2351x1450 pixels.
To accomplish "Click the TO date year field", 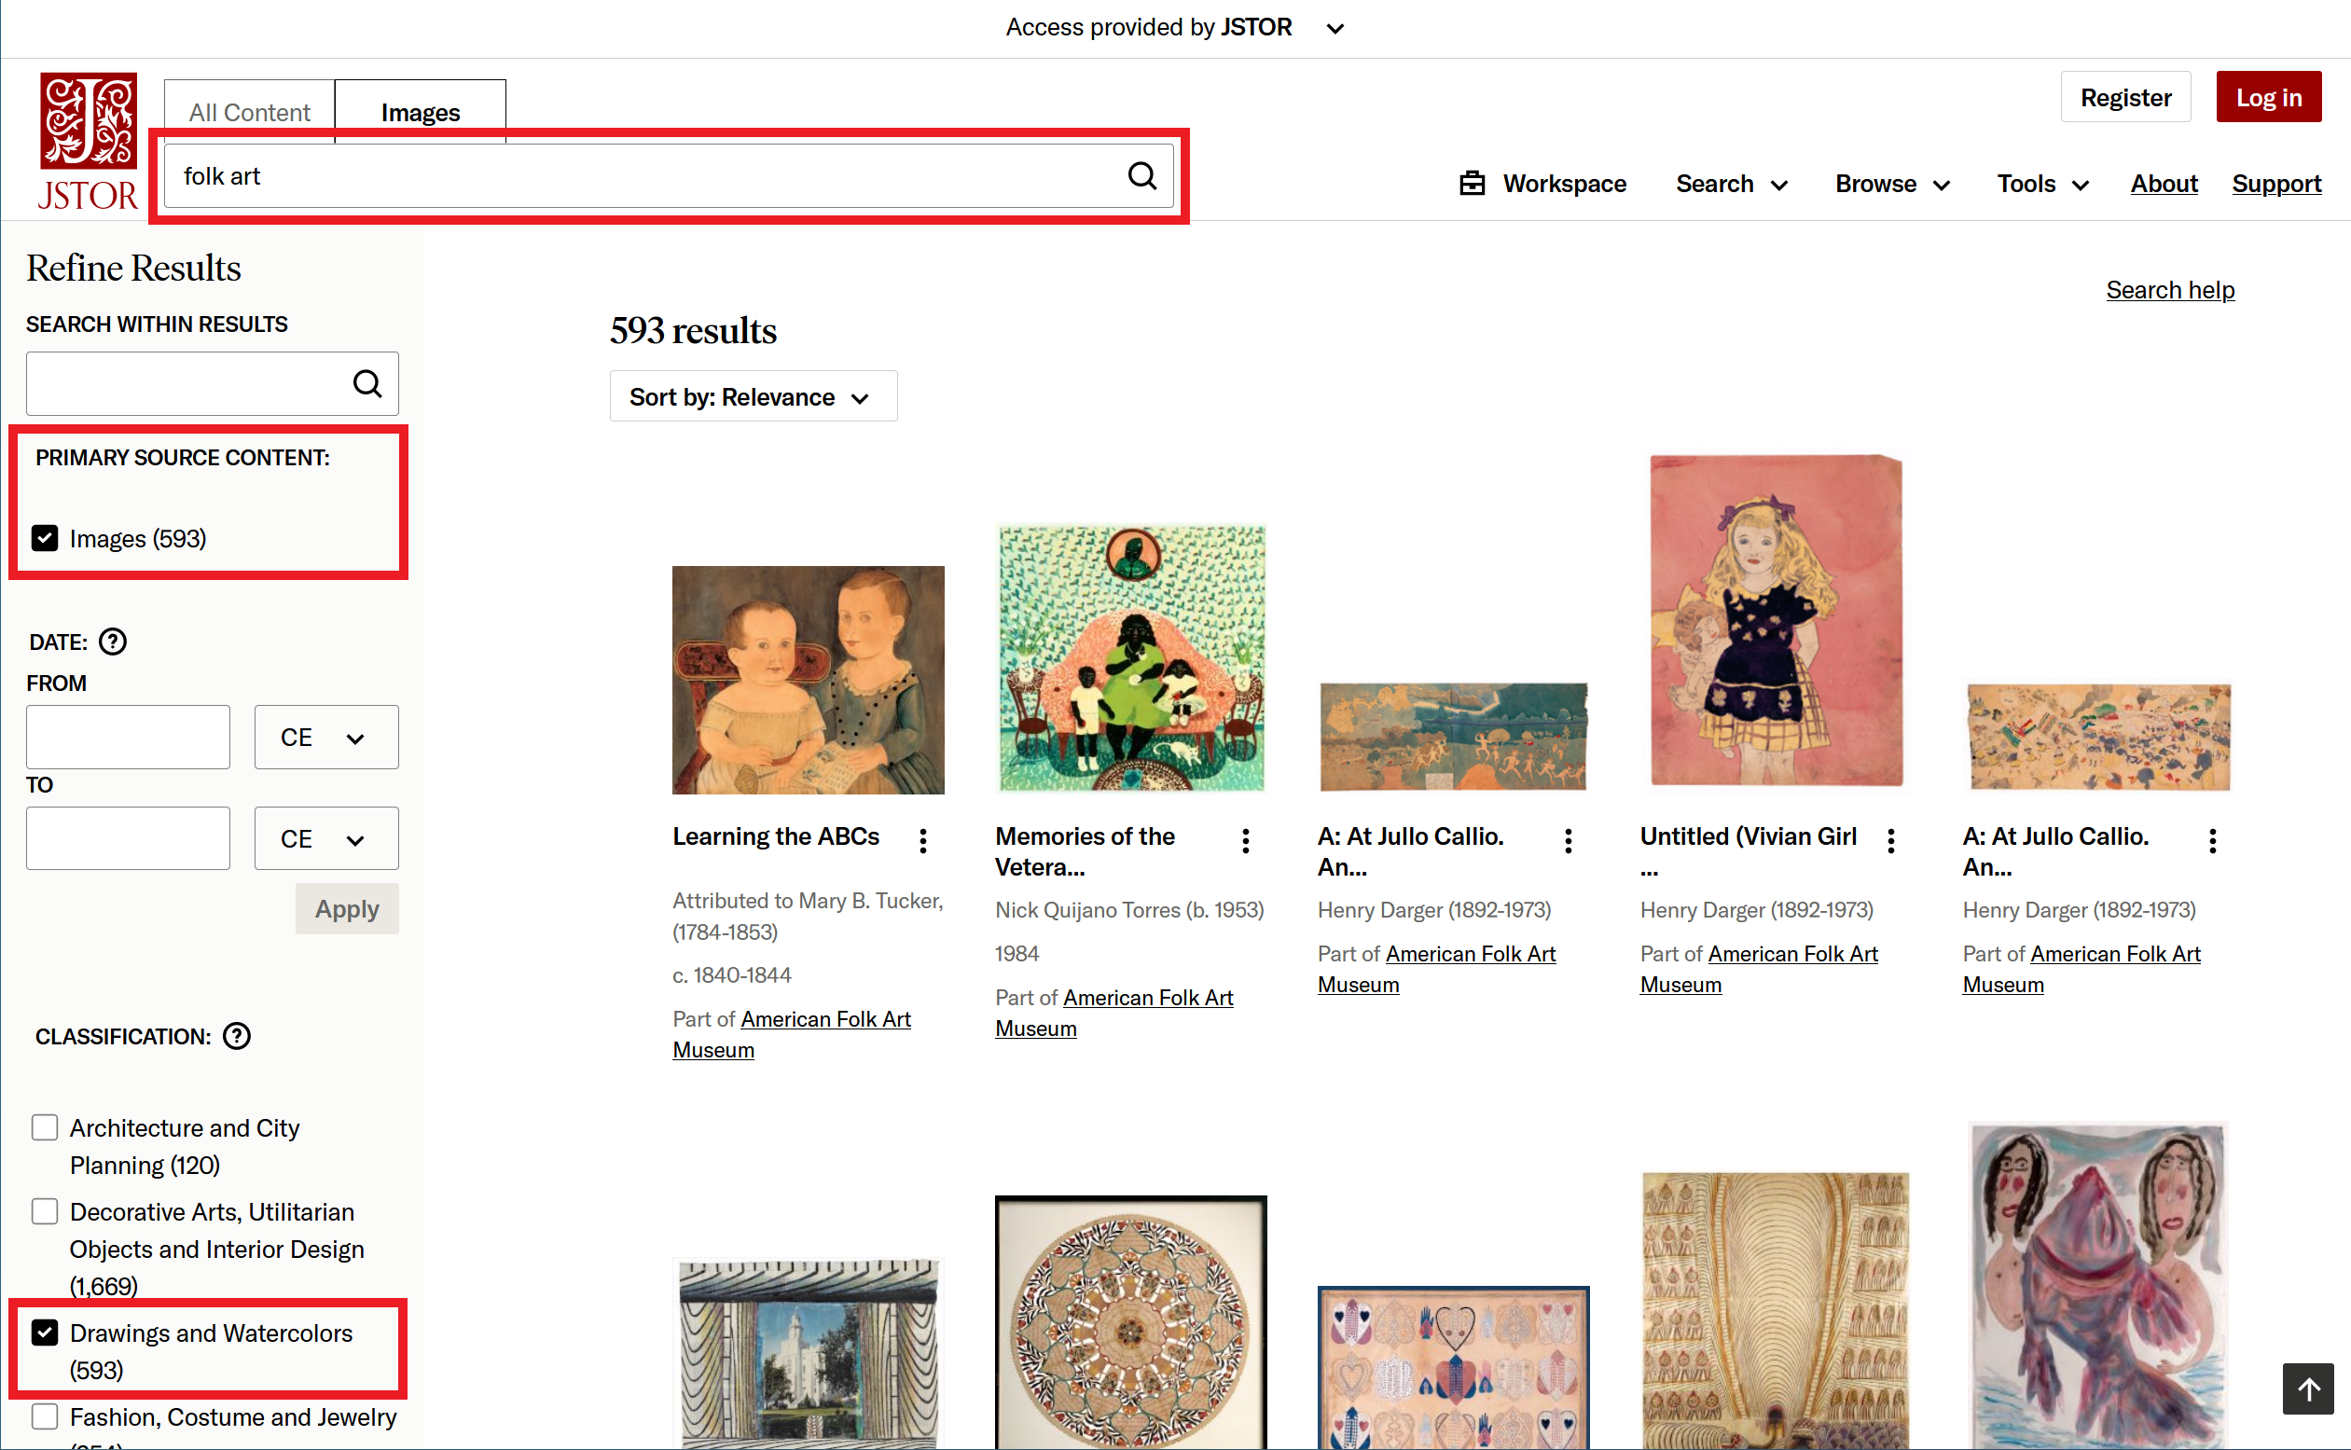I will tap(128, 839).
